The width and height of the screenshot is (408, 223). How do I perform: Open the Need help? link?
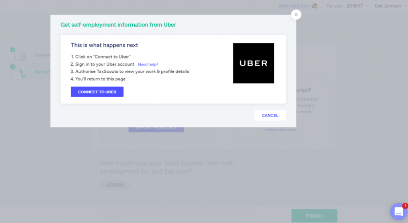pos(148,64)
